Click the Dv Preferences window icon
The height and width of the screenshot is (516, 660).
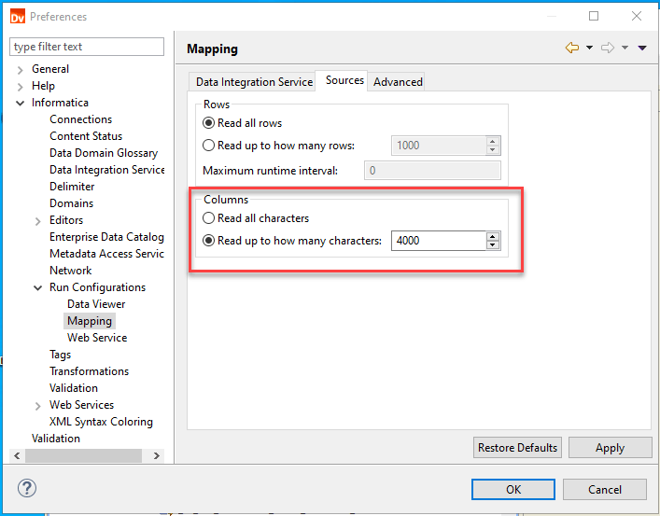pyautogui.click(x=18, y=17)
